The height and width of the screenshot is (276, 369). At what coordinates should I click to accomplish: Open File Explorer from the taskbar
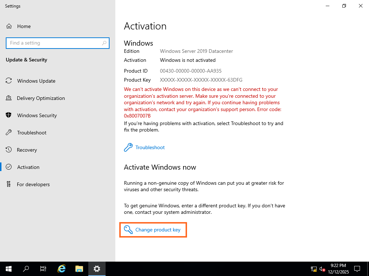click(x=79, y=268)
